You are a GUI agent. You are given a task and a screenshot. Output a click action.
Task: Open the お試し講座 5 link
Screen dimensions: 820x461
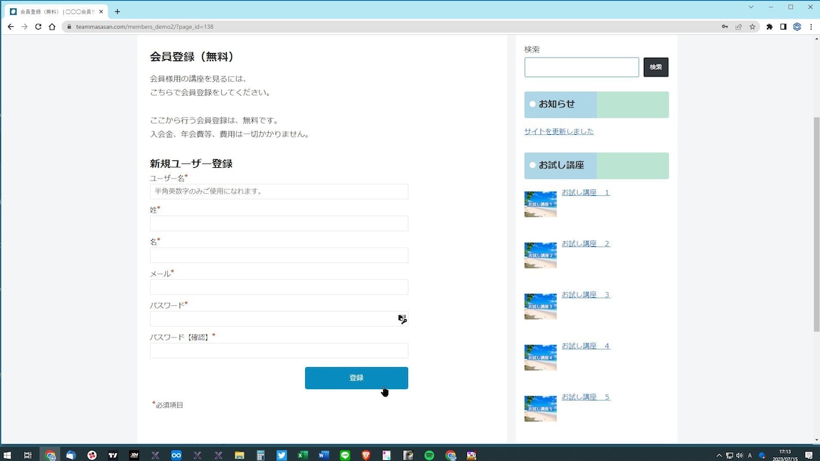585,397
